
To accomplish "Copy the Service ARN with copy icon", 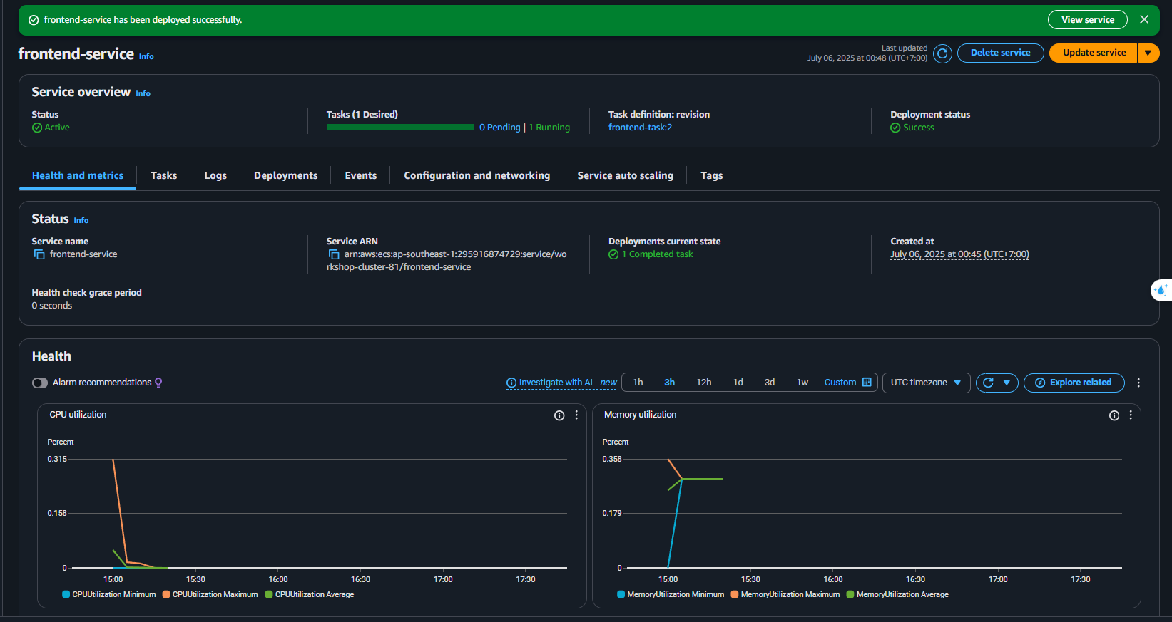I will pyautogui.click(x=334, y=254).
